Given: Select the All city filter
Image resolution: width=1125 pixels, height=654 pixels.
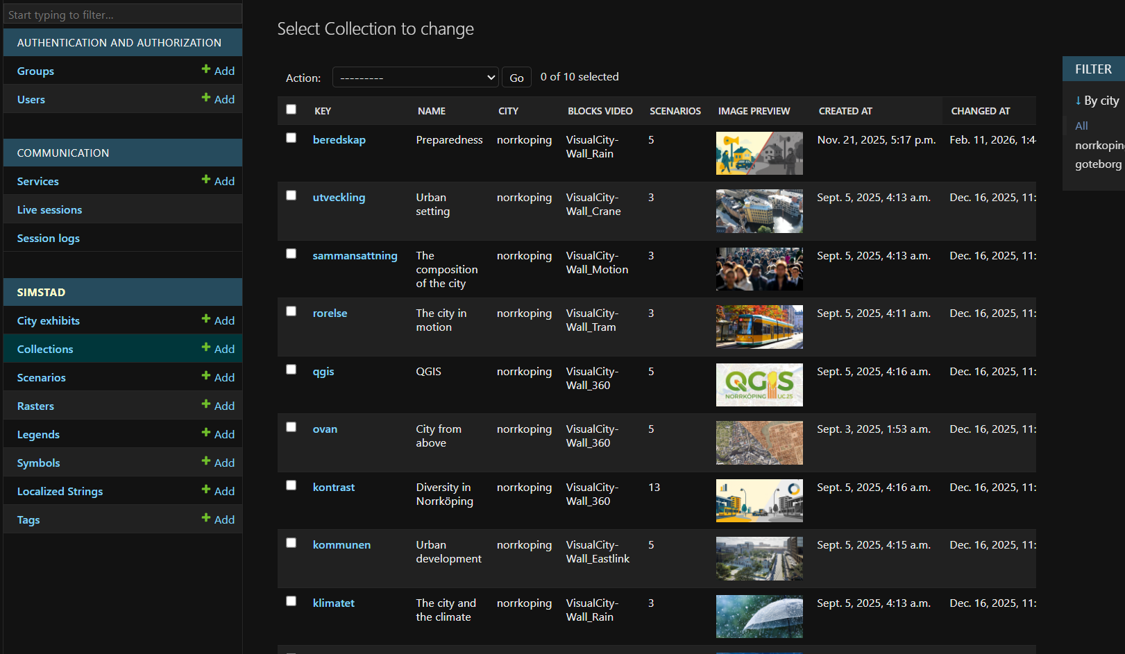Looking at the screenshot, I should [x=1081, y=126].
